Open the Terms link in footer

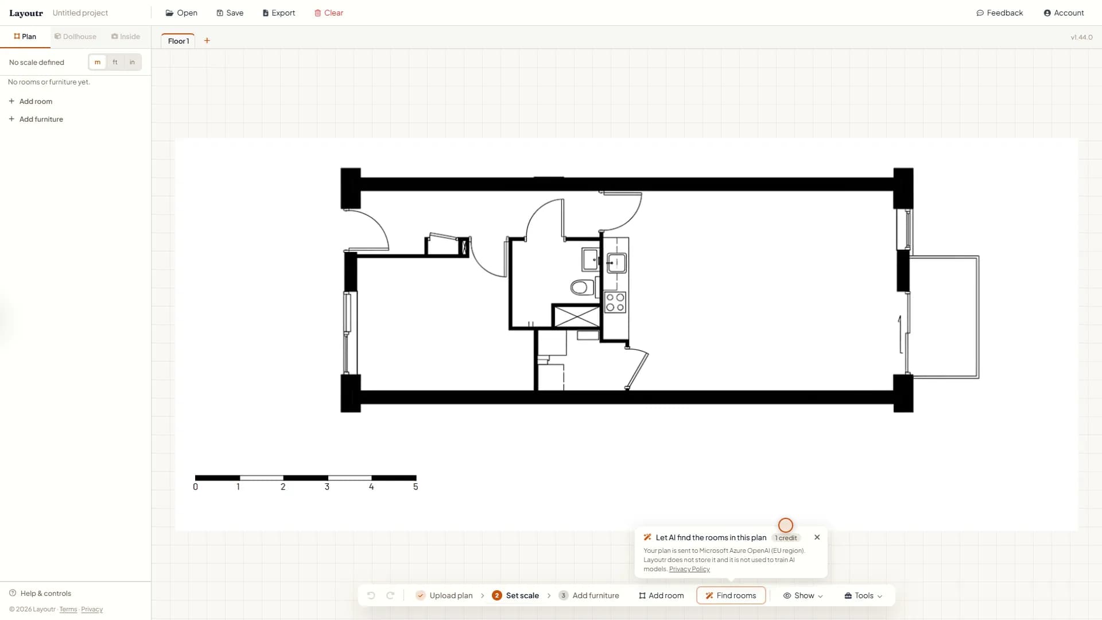click(68, 609)
